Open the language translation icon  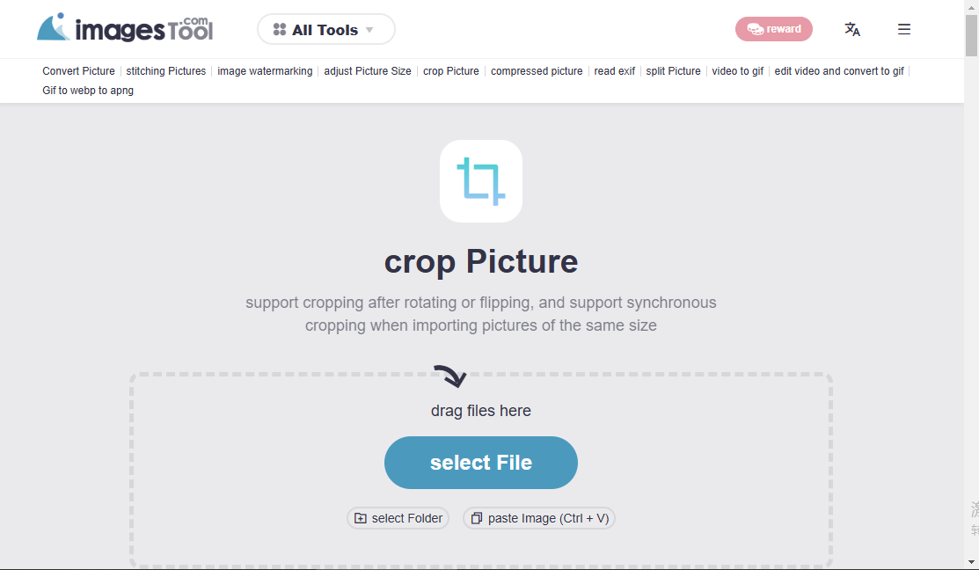pos(851,29)
